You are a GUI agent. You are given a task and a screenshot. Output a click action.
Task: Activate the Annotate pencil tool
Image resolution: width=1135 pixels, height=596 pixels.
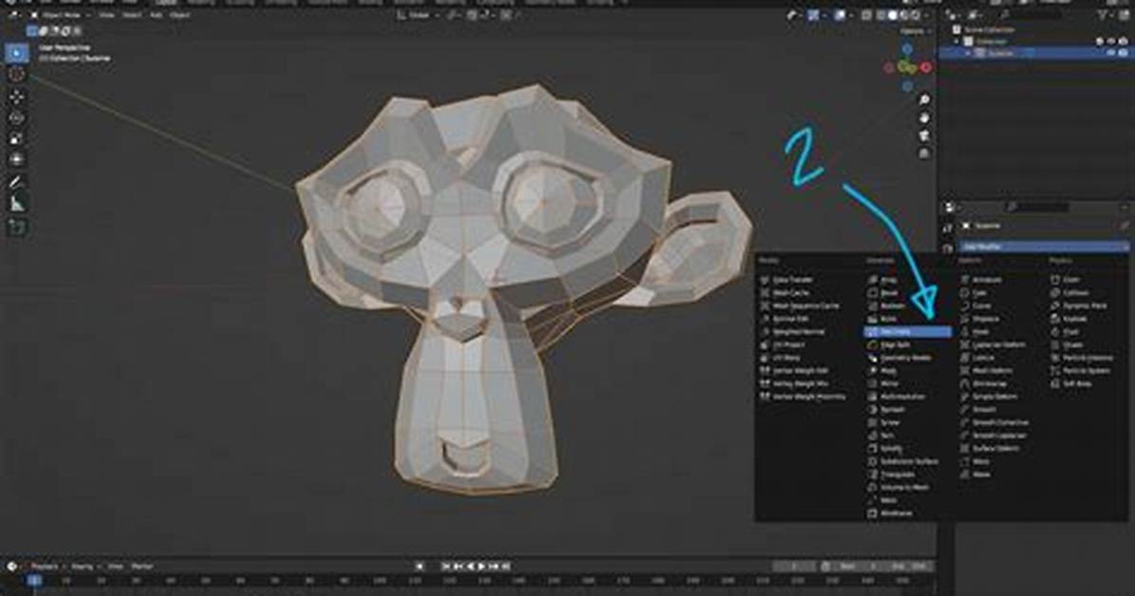coord(17,182)
